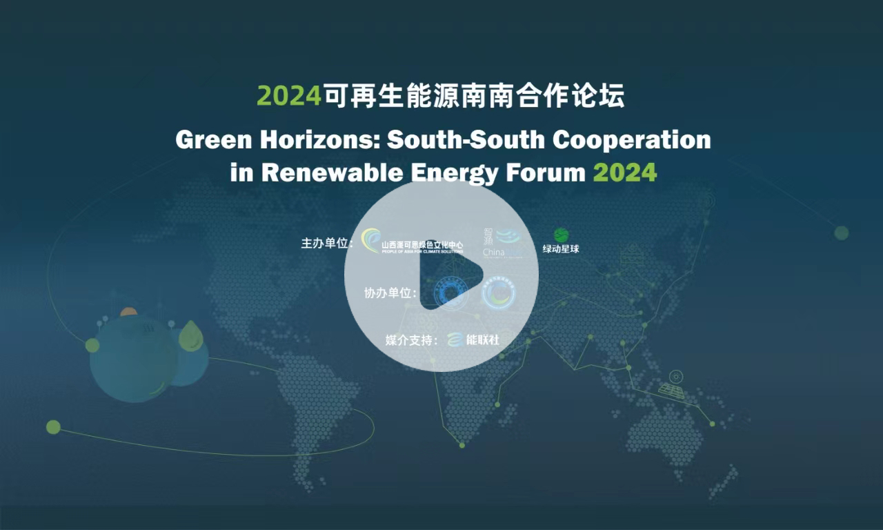The height and width of the screenshot is (530, 883).
Task: Click the English forum title text
Action: (x=444, y=156)
